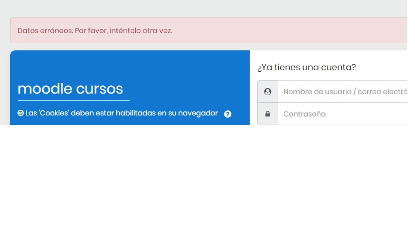415x234 pixels.
Task: Click the quoted word 'Cookies' in the notice
Action: [x=54, y=113]
